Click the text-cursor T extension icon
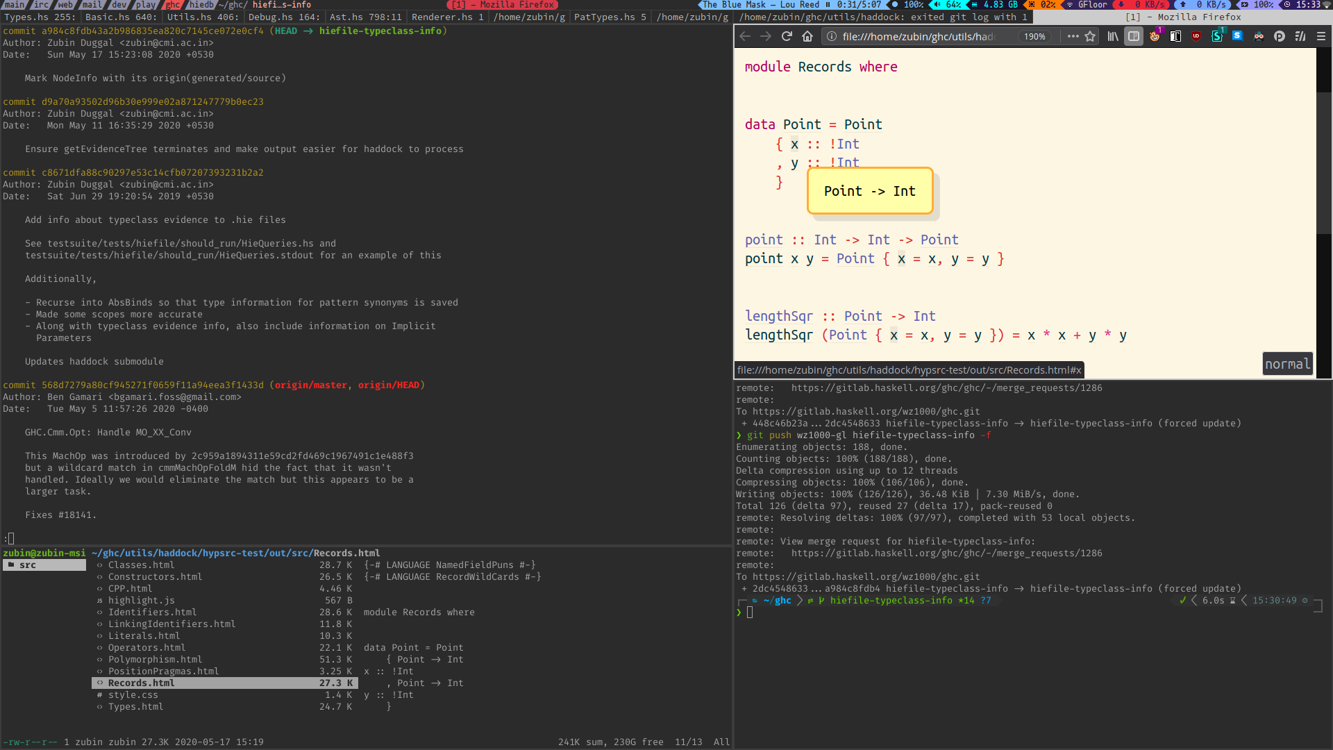 coord(1175,36)
